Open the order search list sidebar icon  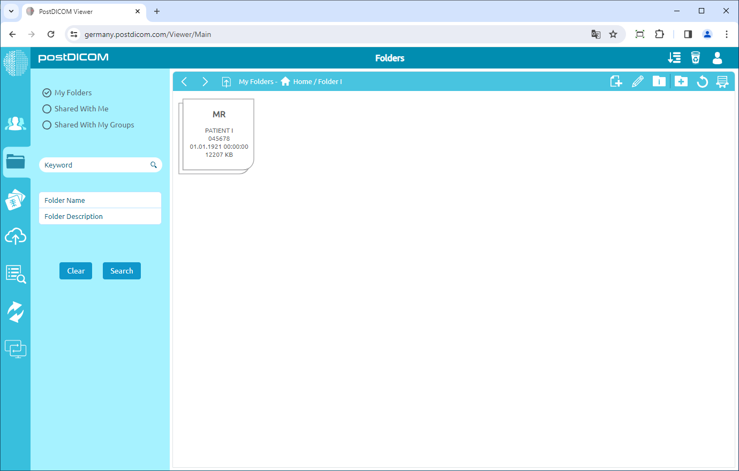click(x=16, y=274)
